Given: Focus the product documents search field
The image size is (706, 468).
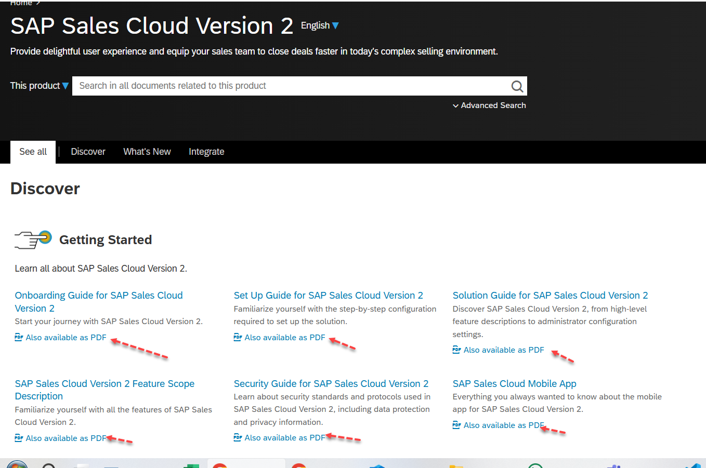Looking at the screenshot, I should (291, 86).
